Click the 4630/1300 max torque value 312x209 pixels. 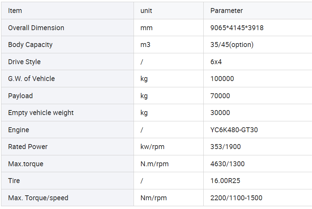tap(228, 164)
